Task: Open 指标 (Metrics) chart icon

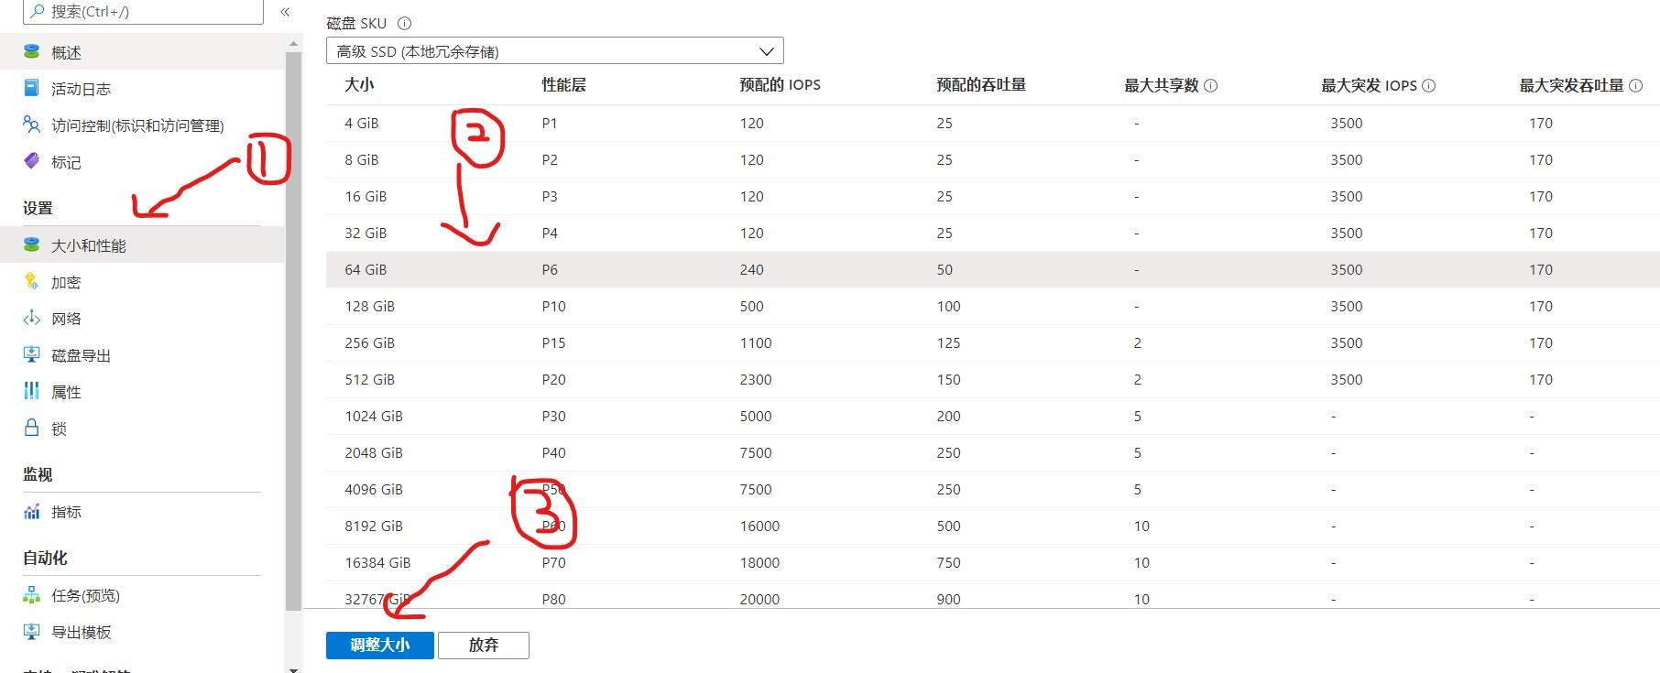Action: 32,512
